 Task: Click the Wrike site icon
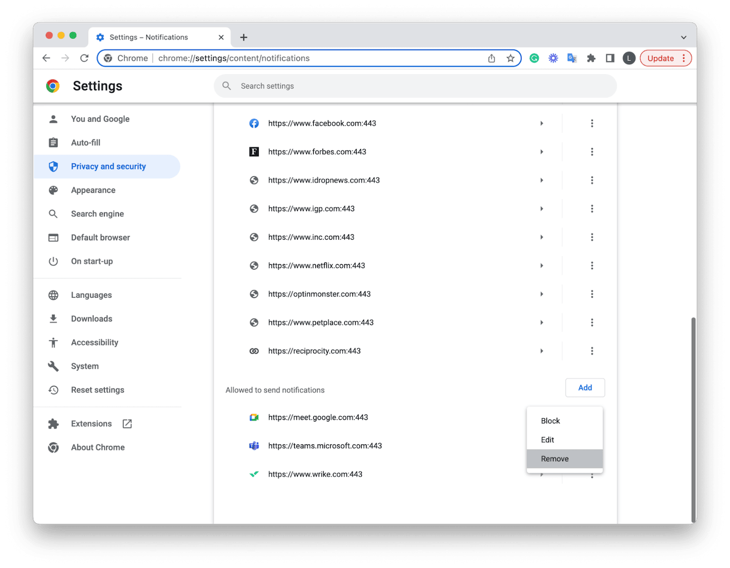click(x=254, y=474)
